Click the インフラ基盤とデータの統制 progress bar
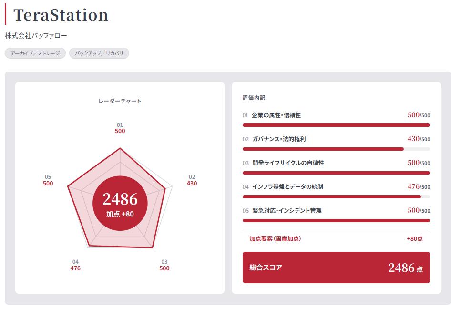 tap(336, 196)
